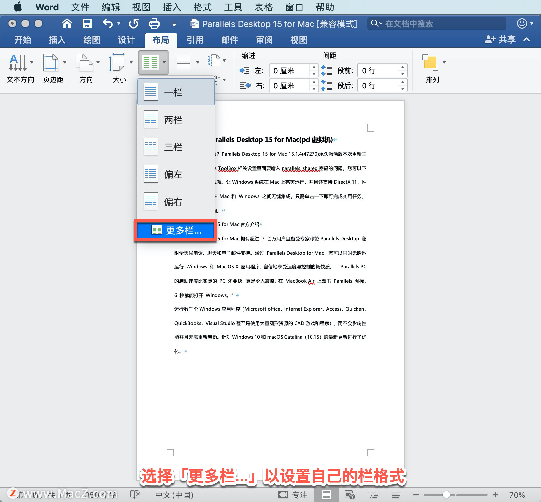The width and height of the screenshot is (541, 502).
Task: Select 更多栏... menu option
Action: coord(175,230)
